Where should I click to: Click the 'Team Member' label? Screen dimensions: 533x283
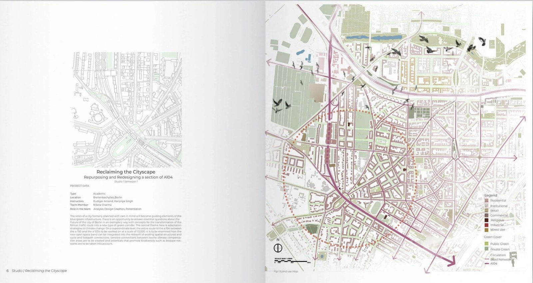[x=79, y=205]
